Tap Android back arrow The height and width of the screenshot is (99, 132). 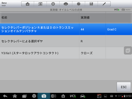point(5,96)
